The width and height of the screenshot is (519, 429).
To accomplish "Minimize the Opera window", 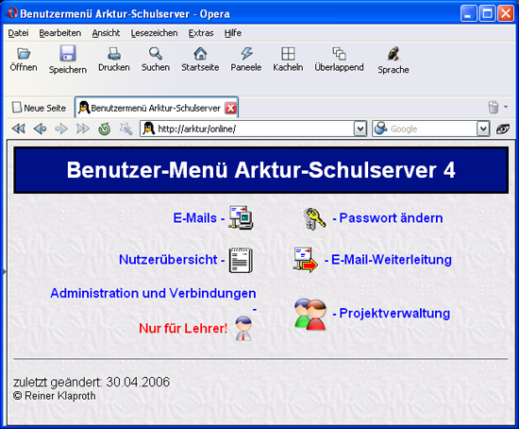I will [468, 13].
